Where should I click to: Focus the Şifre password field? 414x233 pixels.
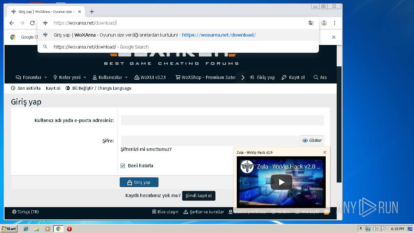tap(211, 141)
